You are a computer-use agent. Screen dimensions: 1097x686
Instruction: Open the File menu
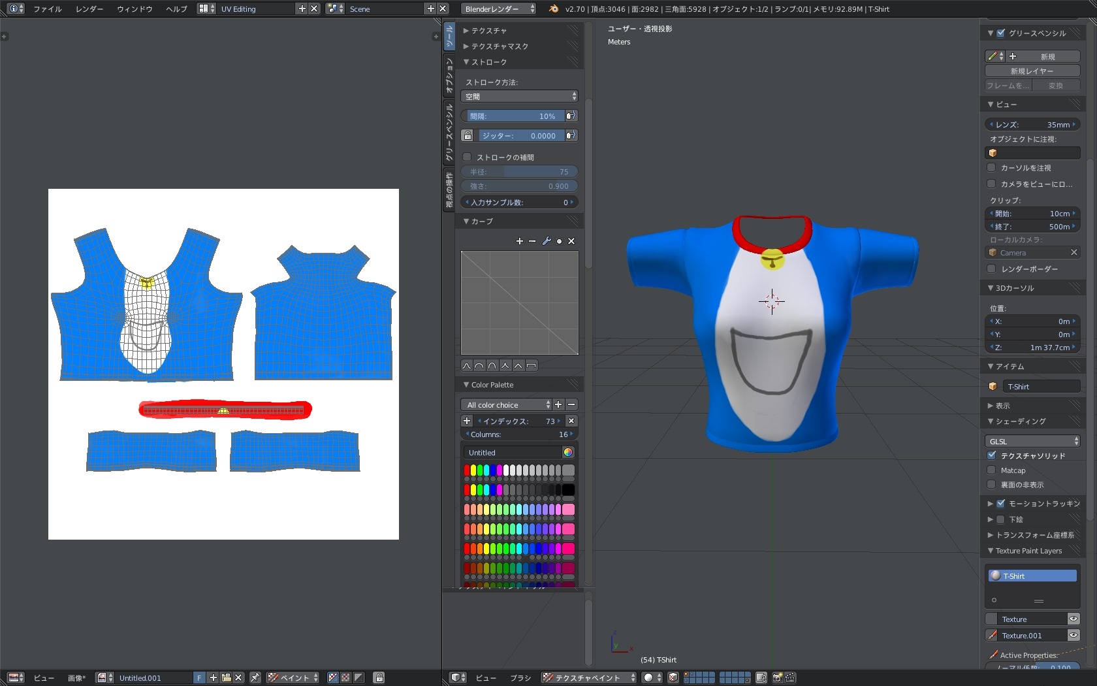[47, 8]
